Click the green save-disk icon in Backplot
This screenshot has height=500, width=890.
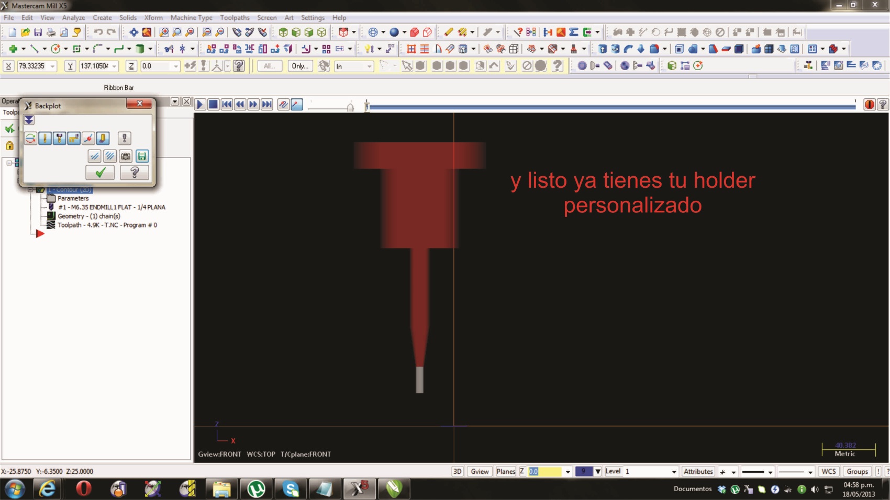(x=142, y=156)
